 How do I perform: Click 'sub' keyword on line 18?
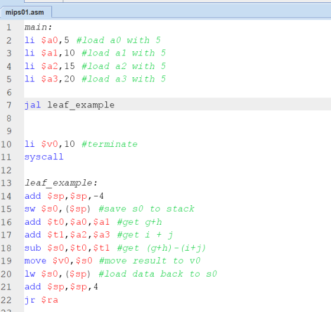coord(33,248)
